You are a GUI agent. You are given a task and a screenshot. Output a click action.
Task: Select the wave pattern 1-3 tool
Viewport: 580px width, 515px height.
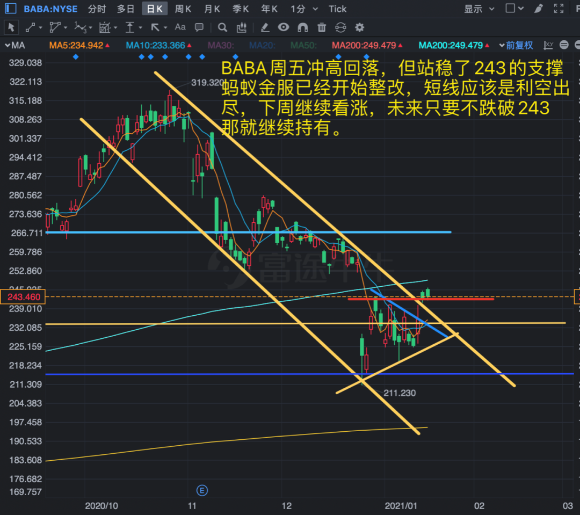(80, 27)
